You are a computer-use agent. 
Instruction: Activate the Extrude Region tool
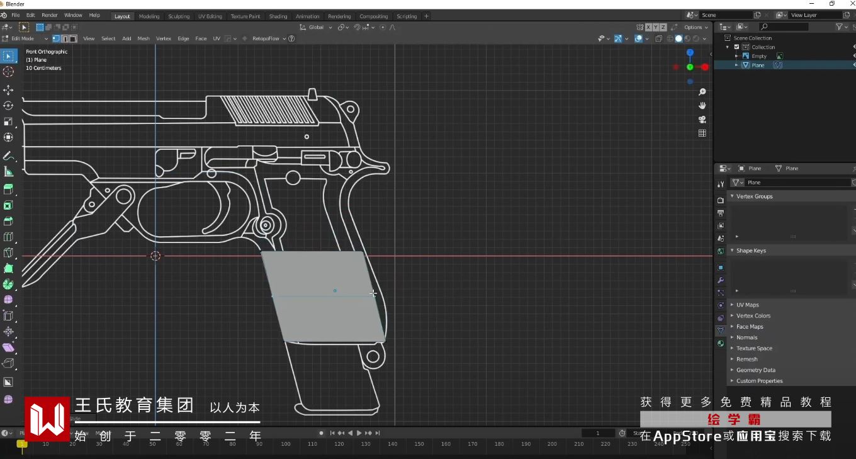(8, 190)
